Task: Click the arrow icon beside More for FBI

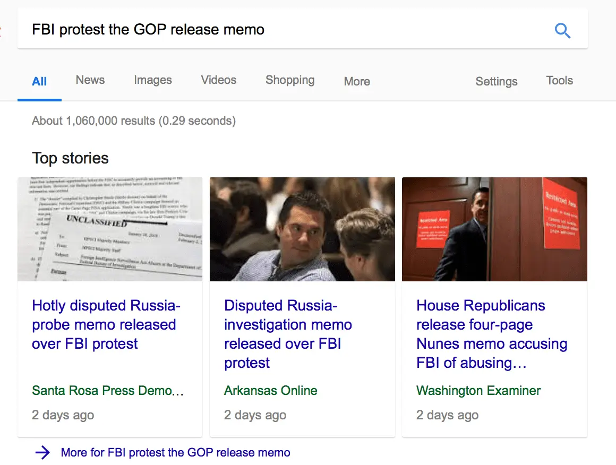Action: point(42,453)
